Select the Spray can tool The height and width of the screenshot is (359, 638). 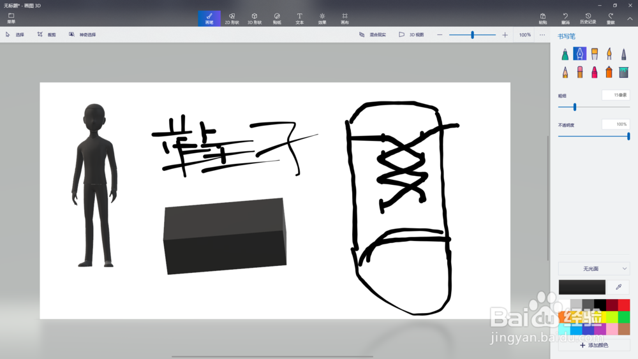[x=609, y=72]
